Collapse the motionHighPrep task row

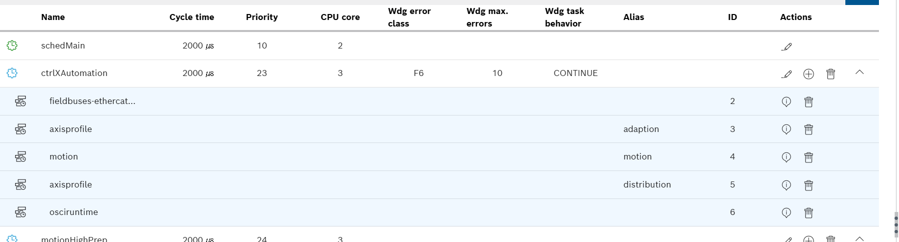tap(859, 238)
